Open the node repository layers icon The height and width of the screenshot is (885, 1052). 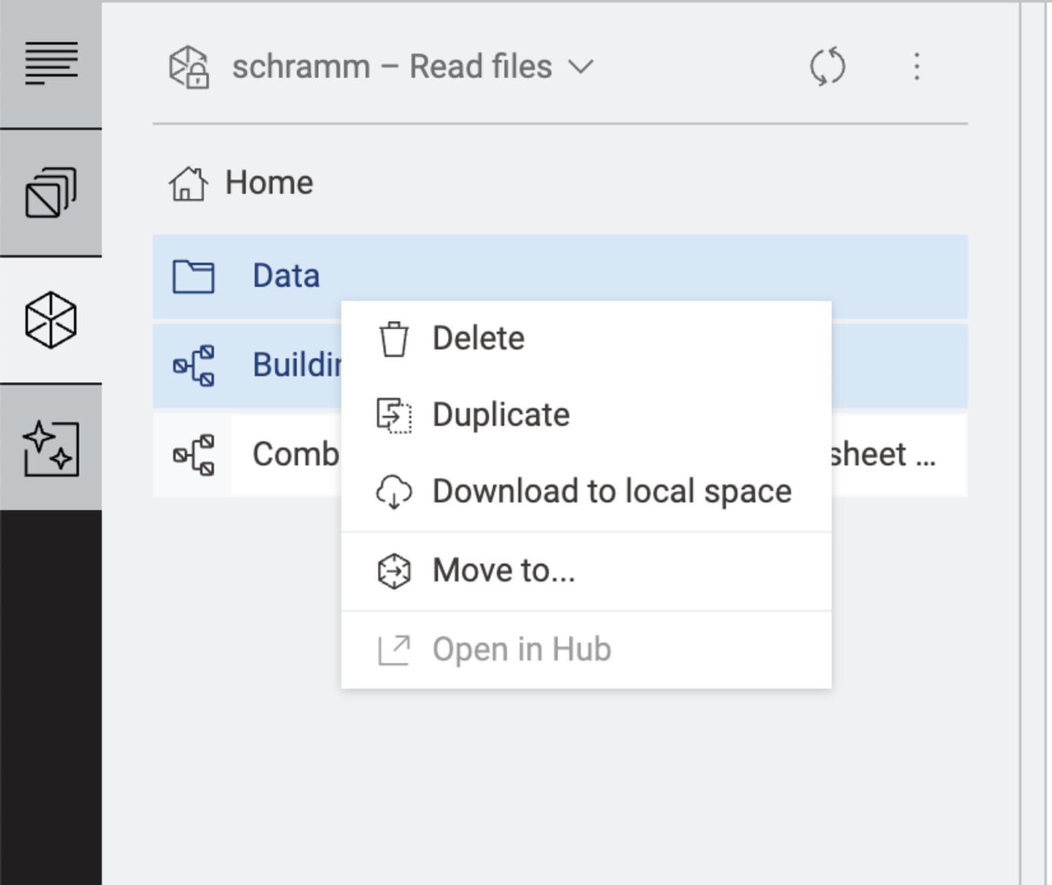pos(51,193)
